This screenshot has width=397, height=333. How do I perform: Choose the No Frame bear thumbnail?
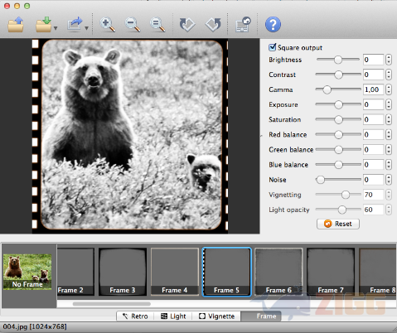(x=27, y=272)
